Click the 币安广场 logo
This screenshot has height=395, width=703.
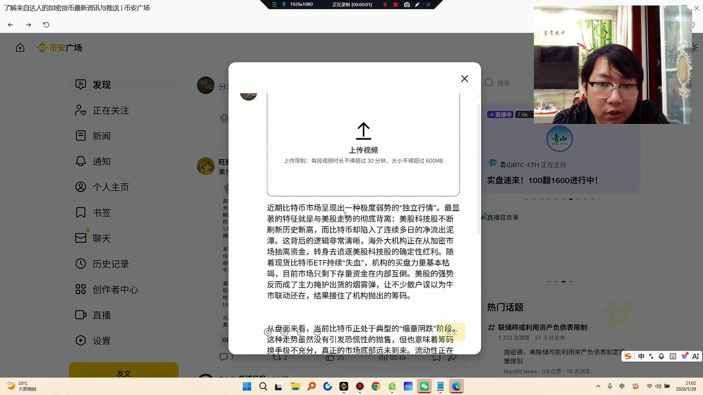[x=59, y=48]
